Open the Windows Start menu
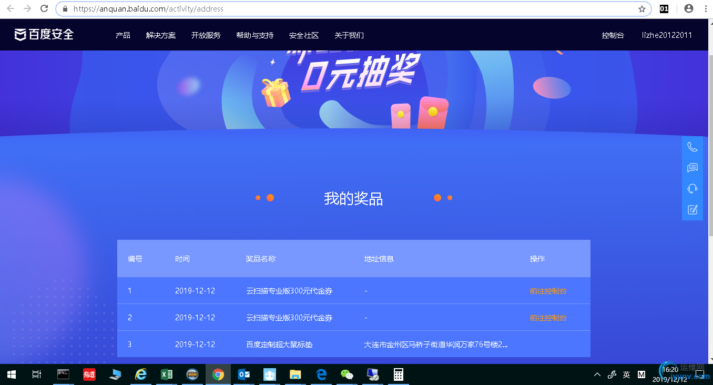Image resolution: width=713 pixels, height=385 pixels. pyautogui.click(x=11, y=374)
